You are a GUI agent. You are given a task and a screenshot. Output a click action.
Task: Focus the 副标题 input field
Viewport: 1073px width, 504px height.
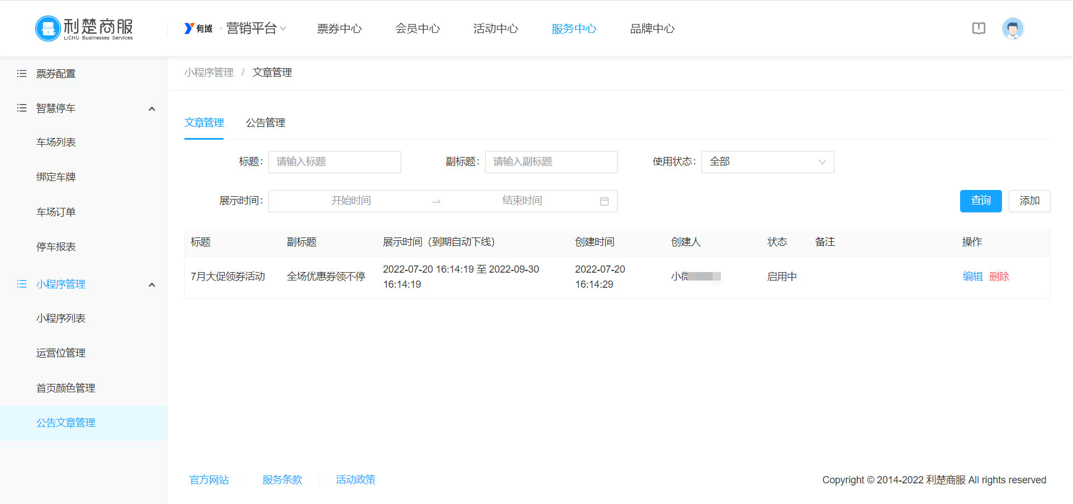pos(551,162)
